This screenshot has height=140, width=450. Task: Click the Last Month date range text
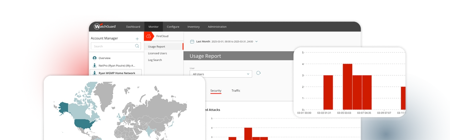[x=224, y=41]
